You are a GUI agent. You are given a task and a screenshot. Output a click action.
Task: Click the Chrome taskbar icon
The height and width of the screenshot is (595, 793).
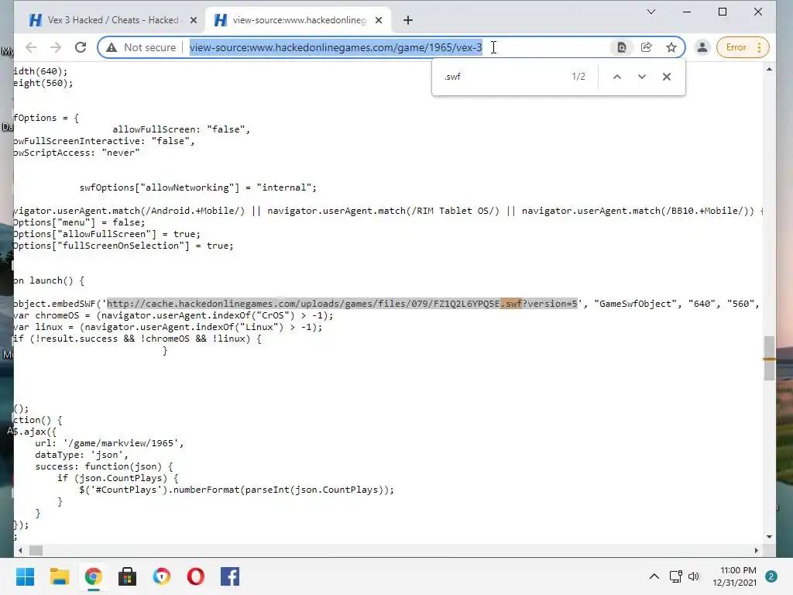(x=93, y=576)
